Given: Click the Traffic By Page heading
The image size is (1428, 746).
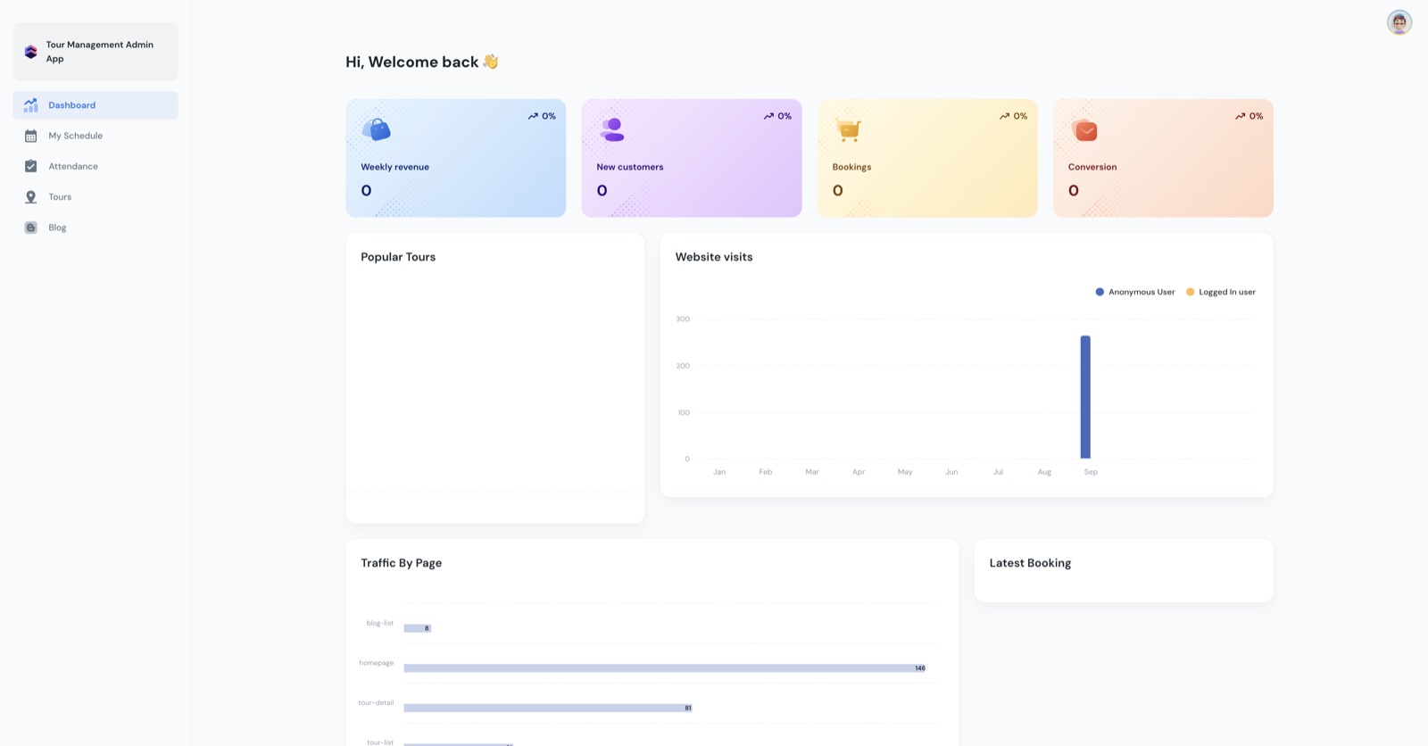Looking at the screenshot, I should [402, 563].
